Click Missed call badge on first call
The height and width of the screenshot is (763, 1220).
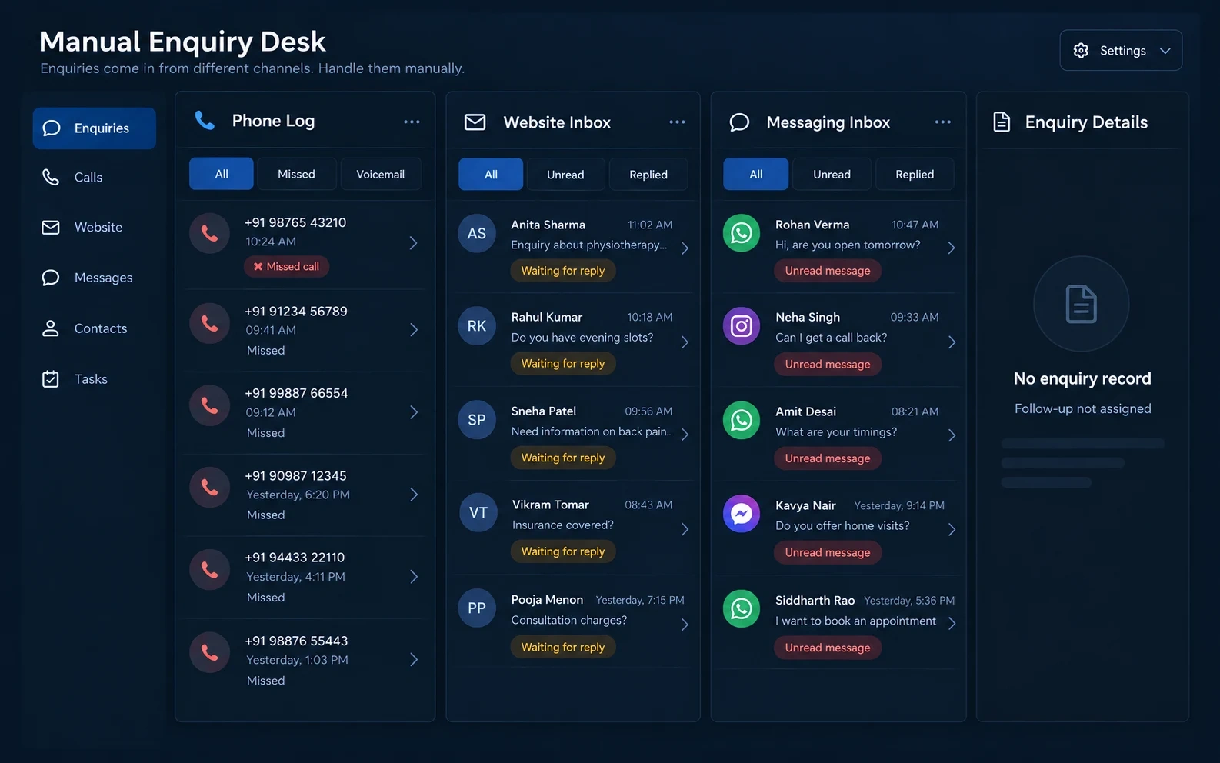287,266
